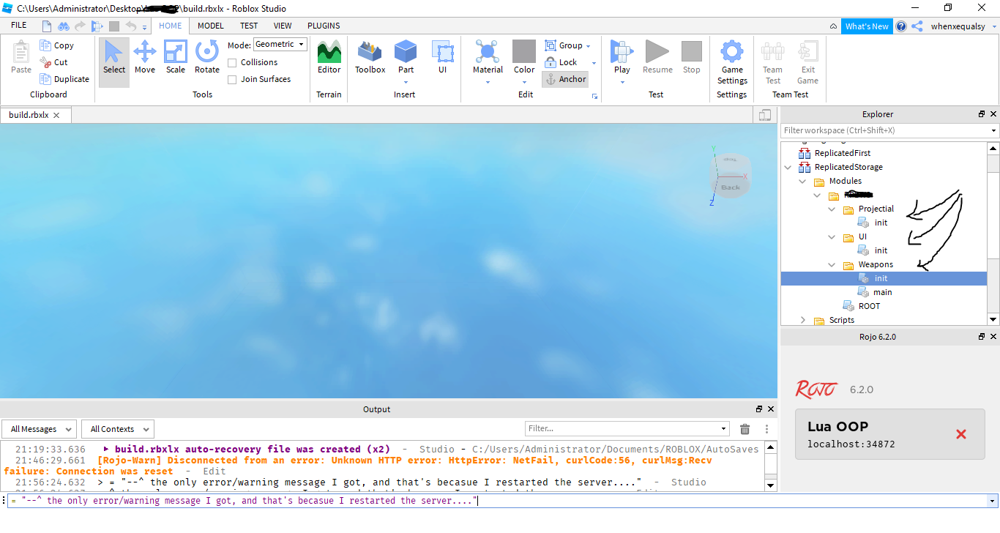Insert a Part
Image resolution: width=1000 pixels, height=533 pixels.
pyautogui.click(x=406, y=58)
